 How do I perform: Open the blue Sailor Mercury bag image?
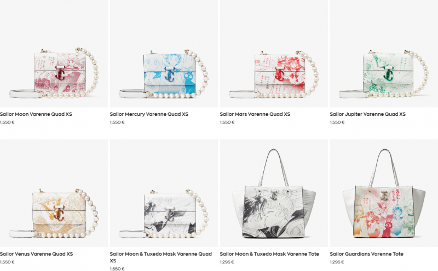click(x=164, y=54)
